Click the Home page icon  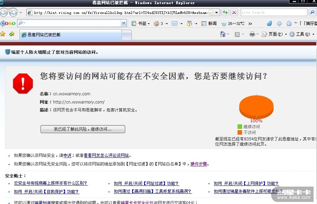point(223,34)
